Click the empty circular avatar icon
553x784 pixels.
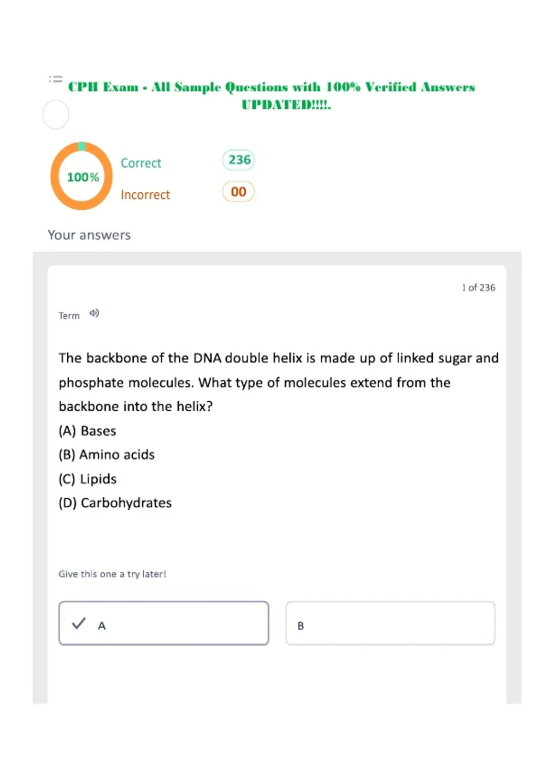point(56,114)
